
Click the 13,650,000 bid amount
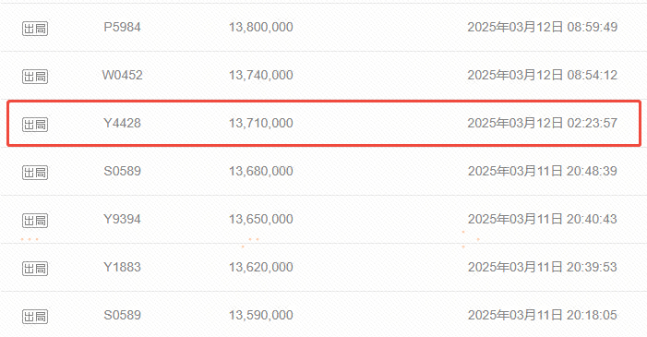click(x=261, y=219)
